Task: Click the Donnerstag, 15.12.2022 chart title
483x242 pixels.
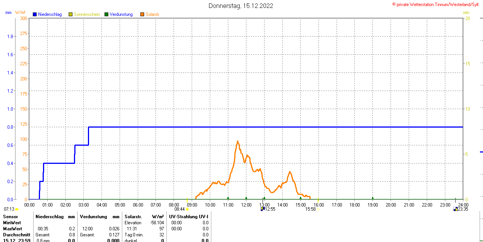Action: tap(241, 6)
